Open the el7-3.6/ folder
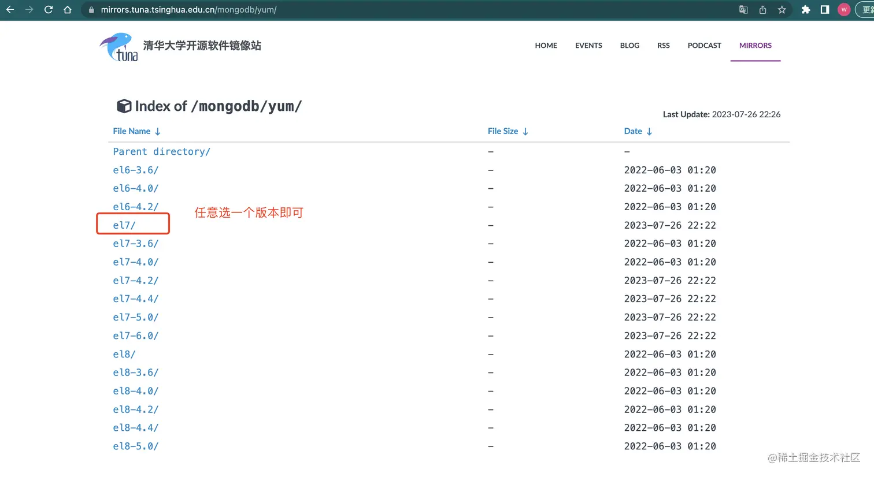Viewport: 874px width, 477px height. [x=136, y=244]
